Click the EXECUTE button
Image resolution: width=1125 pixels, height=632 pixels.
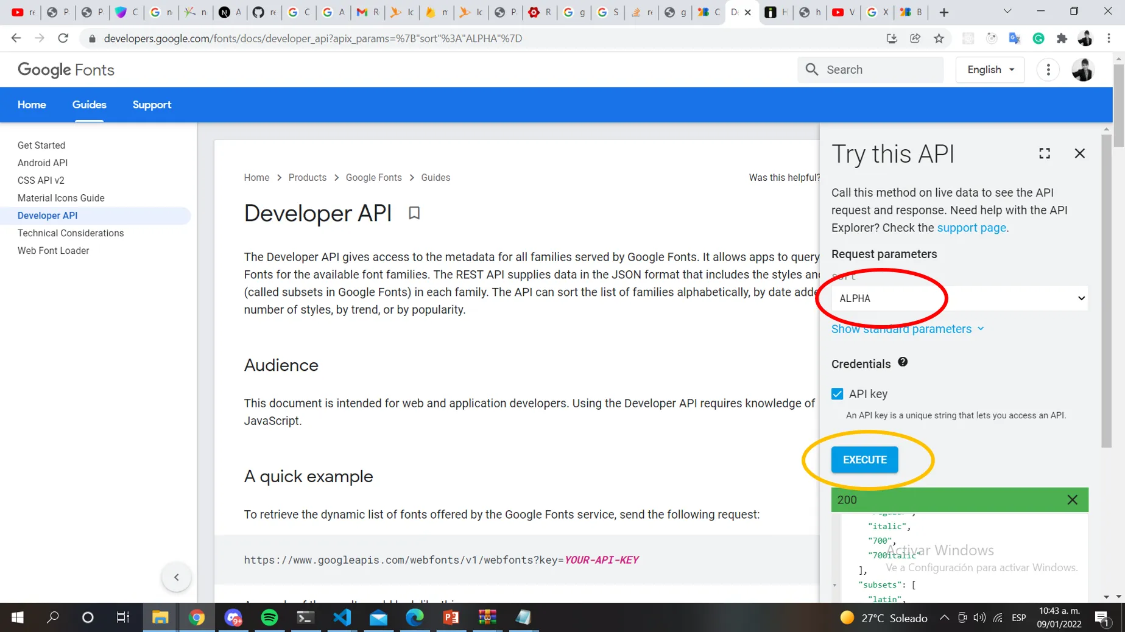864,460
